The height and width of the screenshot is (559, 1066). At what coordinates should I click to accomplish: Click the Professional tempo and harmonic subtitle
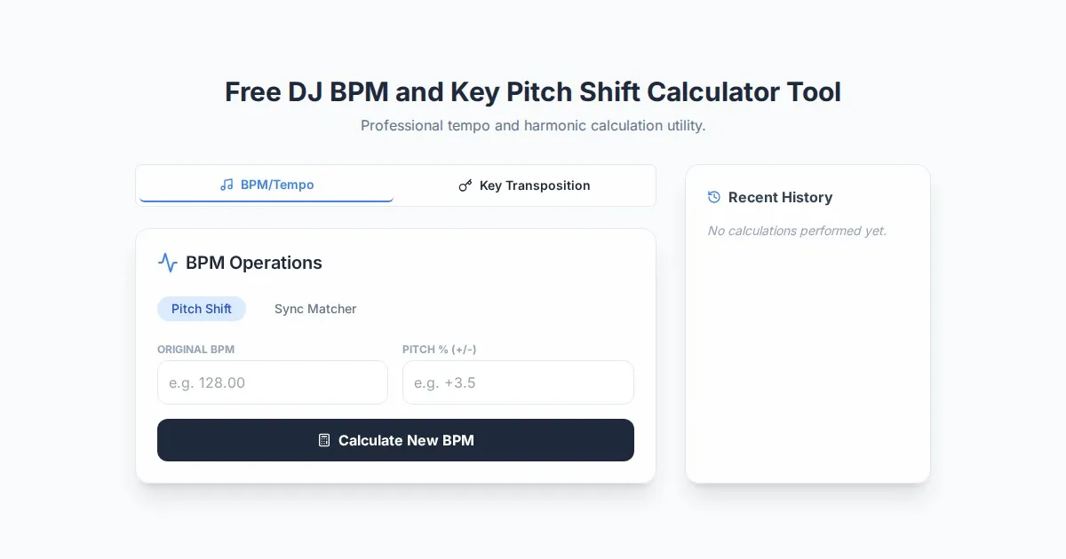[x=533, y=126]
